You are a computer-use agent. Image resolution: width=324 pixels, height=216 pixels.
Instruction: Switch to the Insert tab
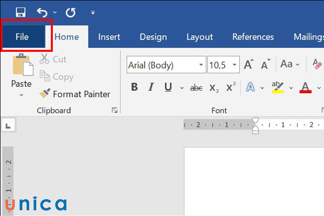[109, 37]
